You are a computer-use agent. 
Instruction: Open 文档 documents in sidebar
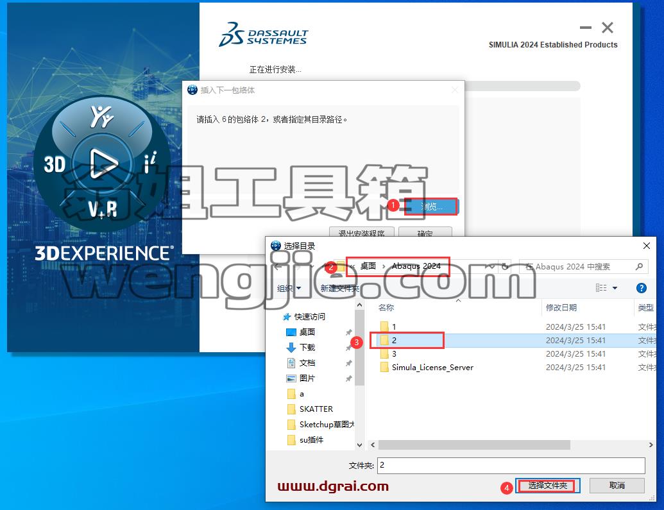pyautogui.click(x=307, y=363)
